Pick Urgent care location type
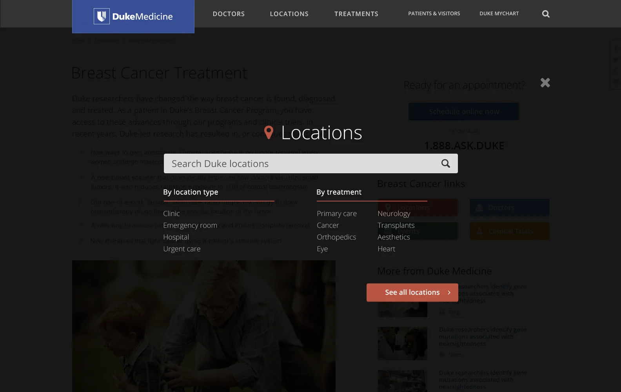 click(182, 249)
